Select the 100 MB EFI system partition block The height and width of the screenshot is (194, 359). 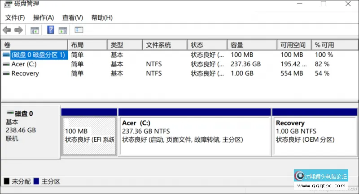tap(89, 136)
